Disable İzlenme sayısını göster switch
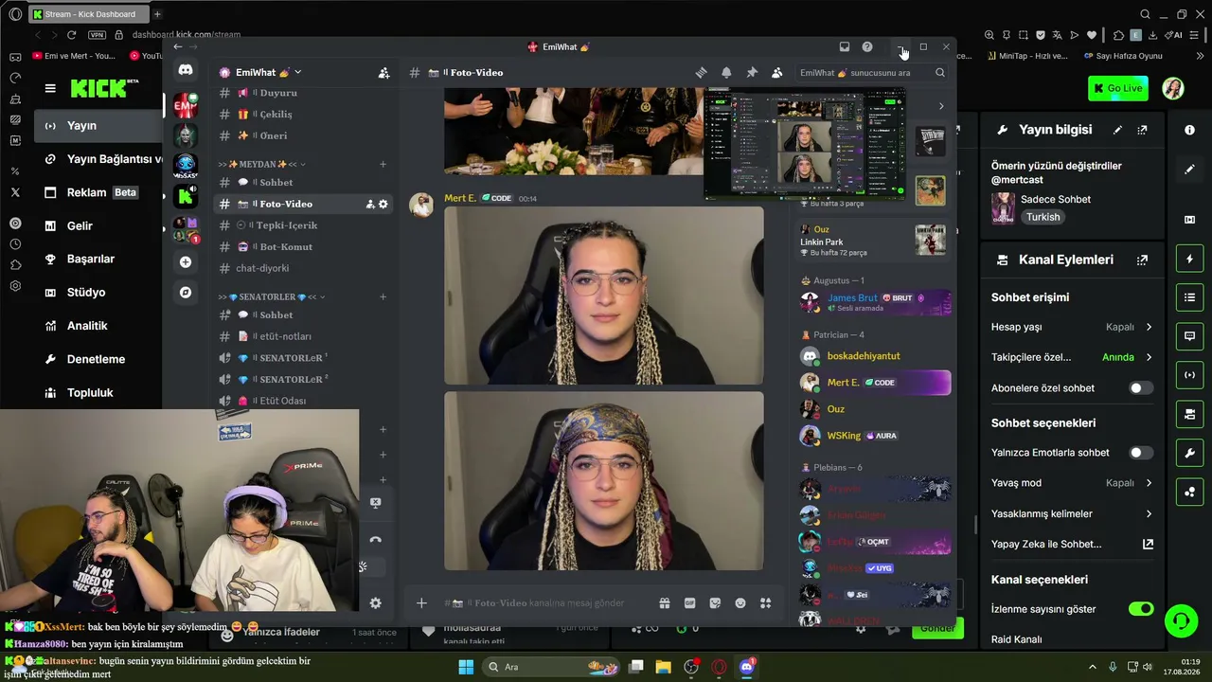1212x682 pixels. pyautogui.click(x=1141, y=609)
